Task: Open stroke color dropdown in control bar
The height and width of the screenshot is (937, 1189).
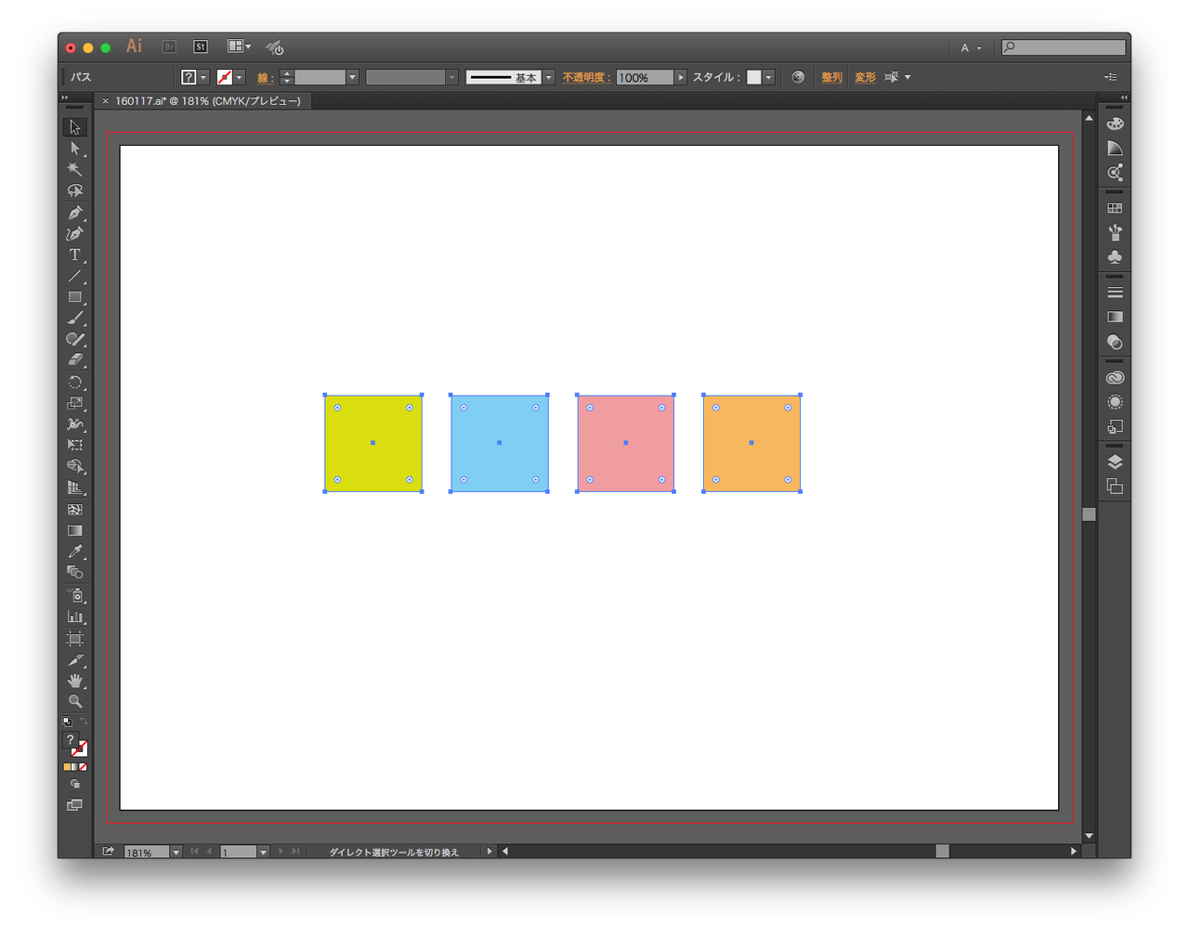Action: pos(240,77)
